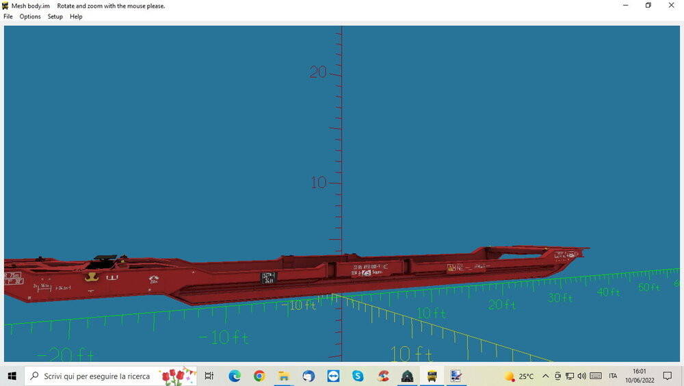Viewport: 684px width, 386px height.
Task: Open the Options menu
Action: (x=30, y=16)
